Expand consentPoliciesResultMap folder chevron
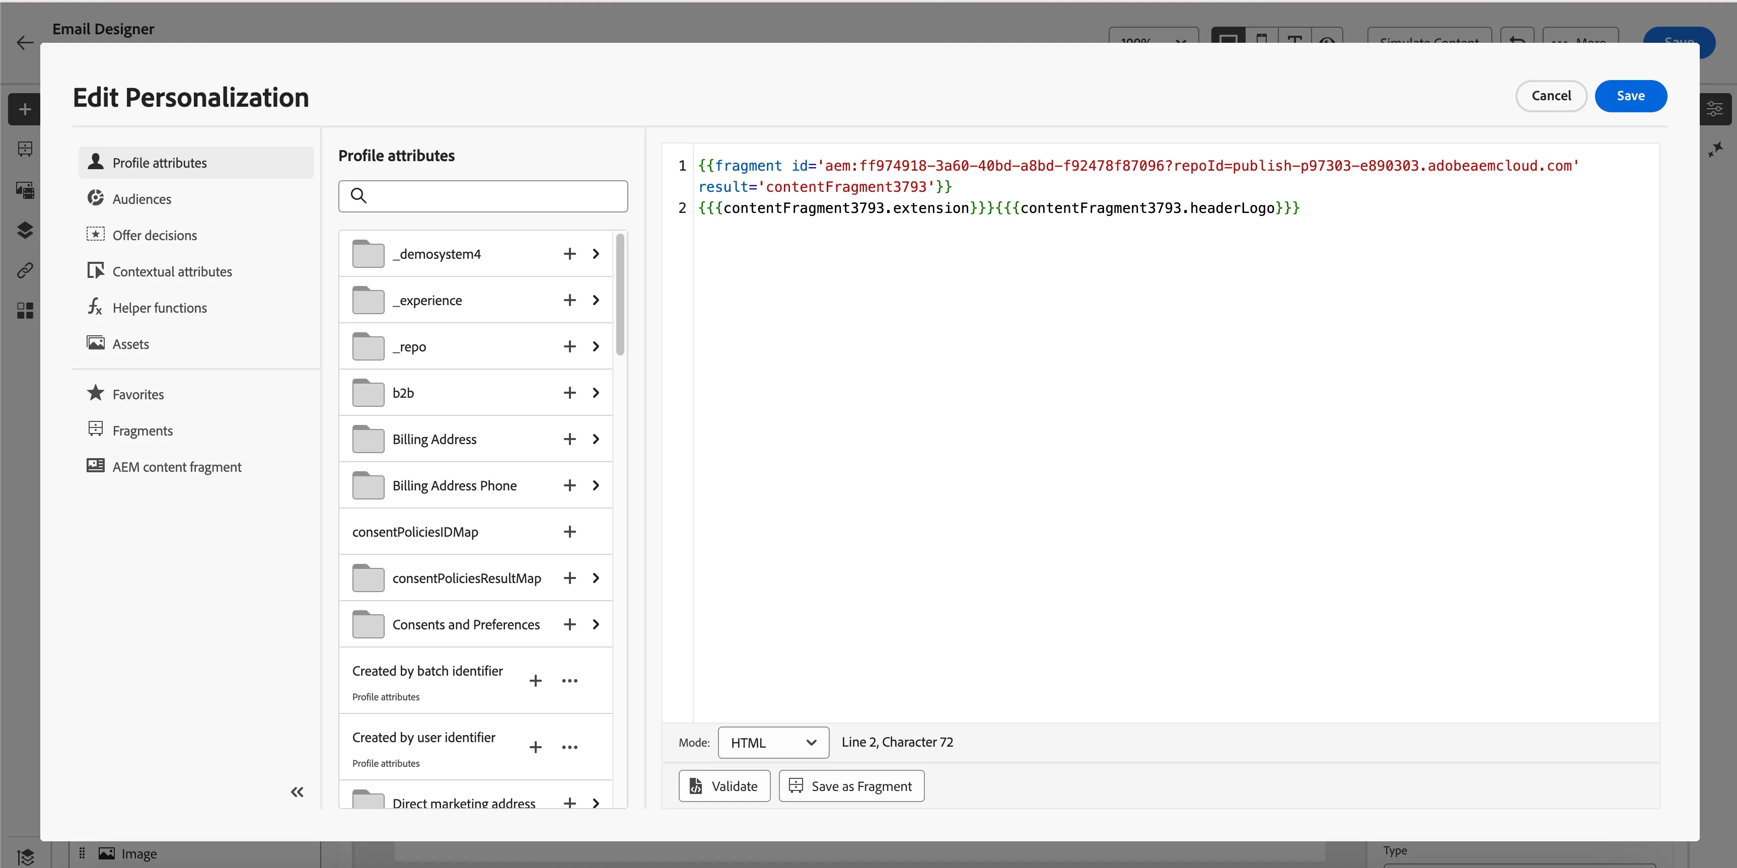This screenshot has width=1737, height=868. coord(596,578)
